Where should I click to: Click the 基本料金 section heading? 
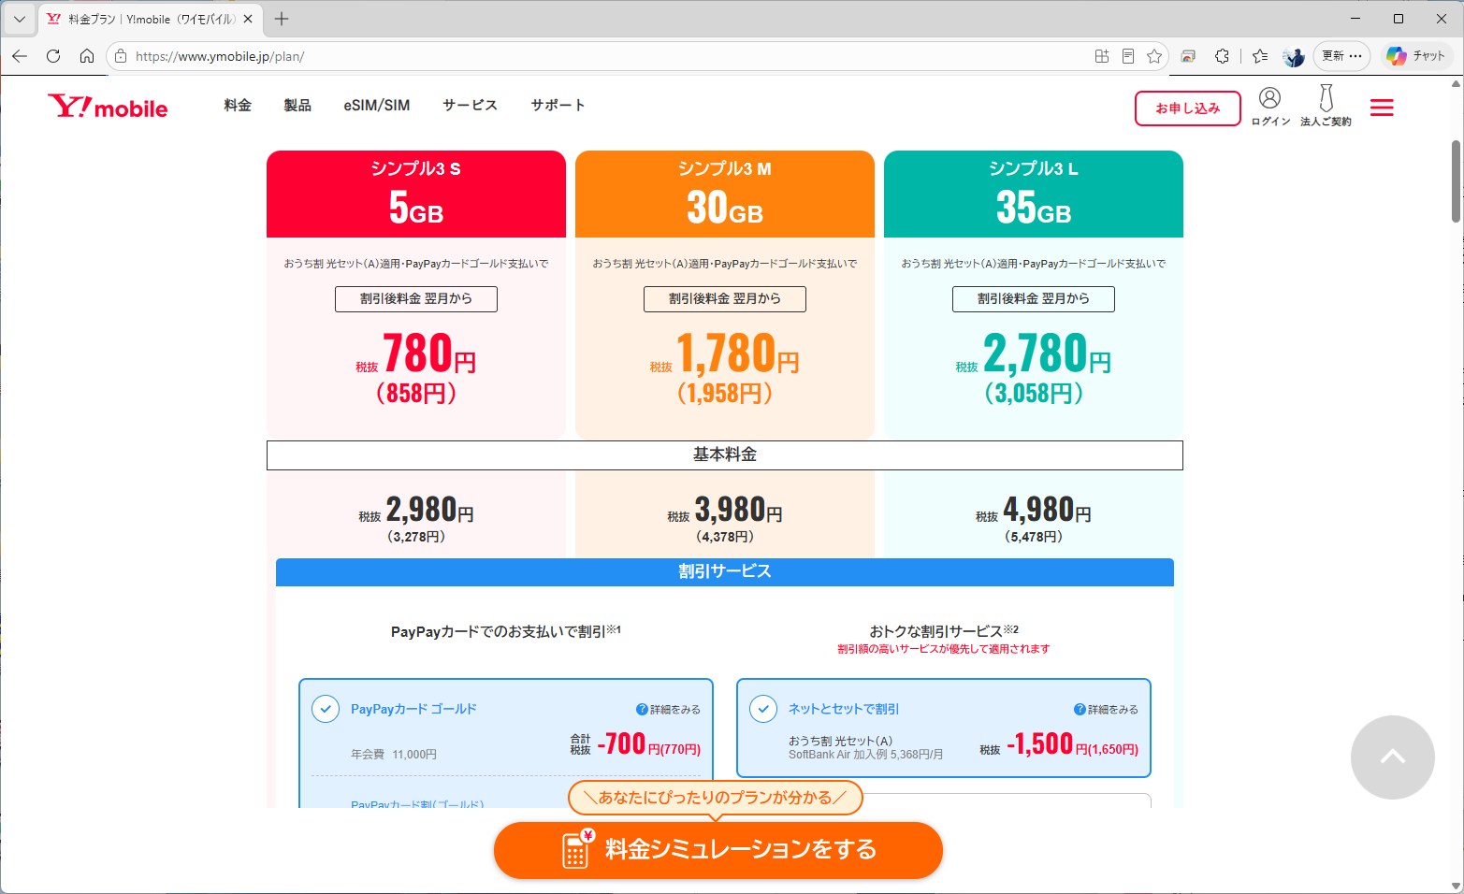tap(725, 454)
